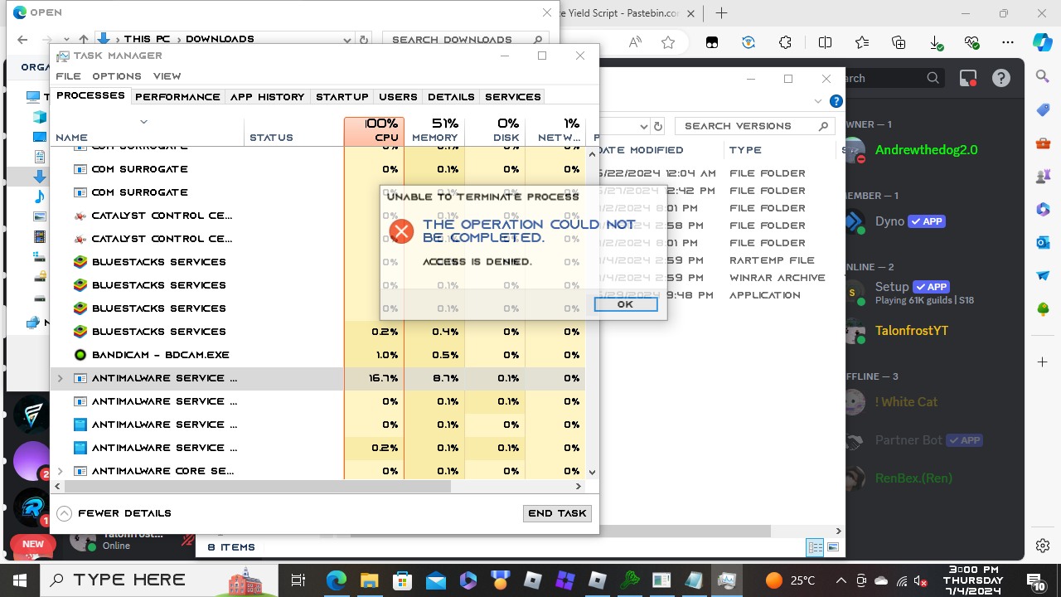
Task: Open Edge sidebar Outlook icon
Action: (x=1043, y=242)
